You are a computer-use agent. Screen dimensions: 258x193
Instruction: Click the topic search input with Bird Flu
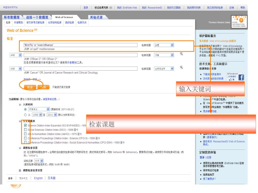(x=80, y=45)
